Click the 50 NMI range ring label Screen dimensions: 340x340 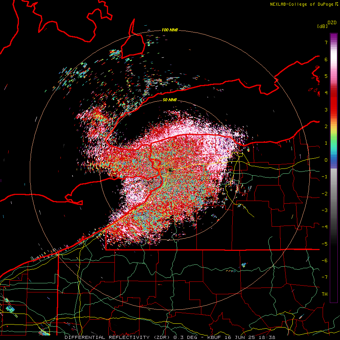click(170, 100)
